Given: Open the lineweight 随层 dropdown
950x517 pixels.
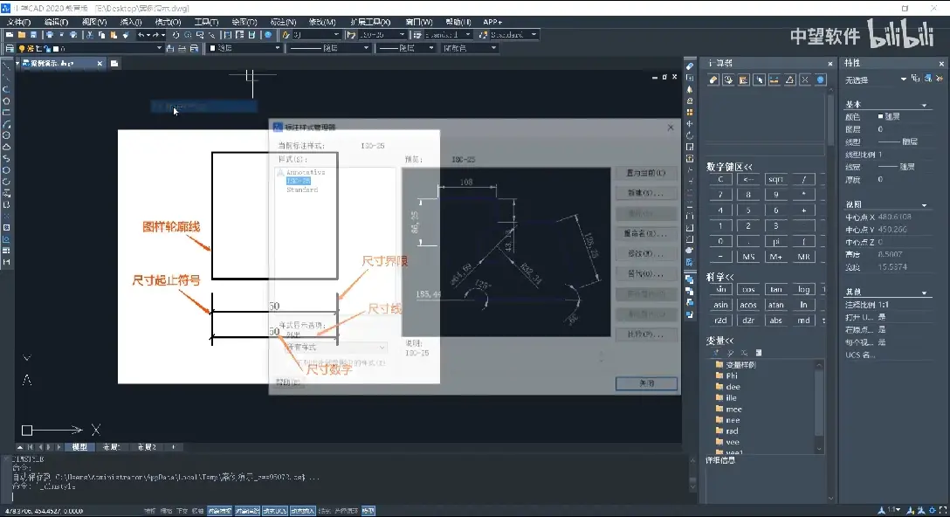Looking at the screenshot, I should pyautogui.click(x=406, y=48).
